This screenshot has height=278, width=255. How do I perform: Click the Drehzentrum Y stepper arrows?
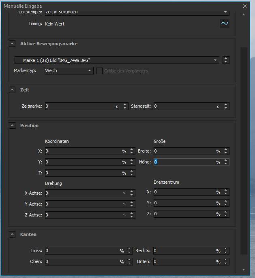coord(226,203)
